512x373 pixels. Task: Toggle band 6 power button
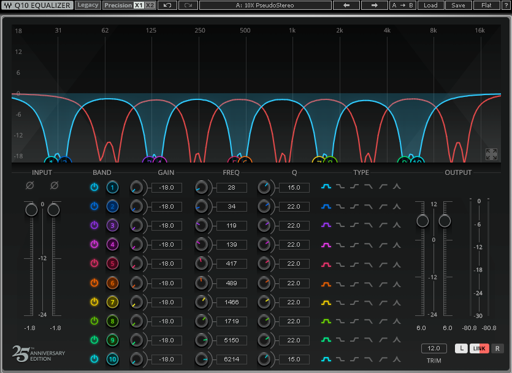tap(94, 283)
